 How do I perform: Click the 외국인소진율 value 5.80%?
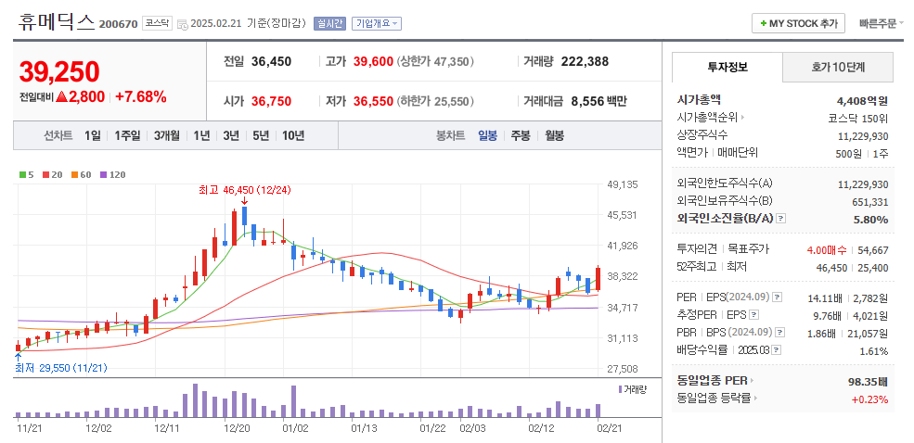[x=871, y=220]
